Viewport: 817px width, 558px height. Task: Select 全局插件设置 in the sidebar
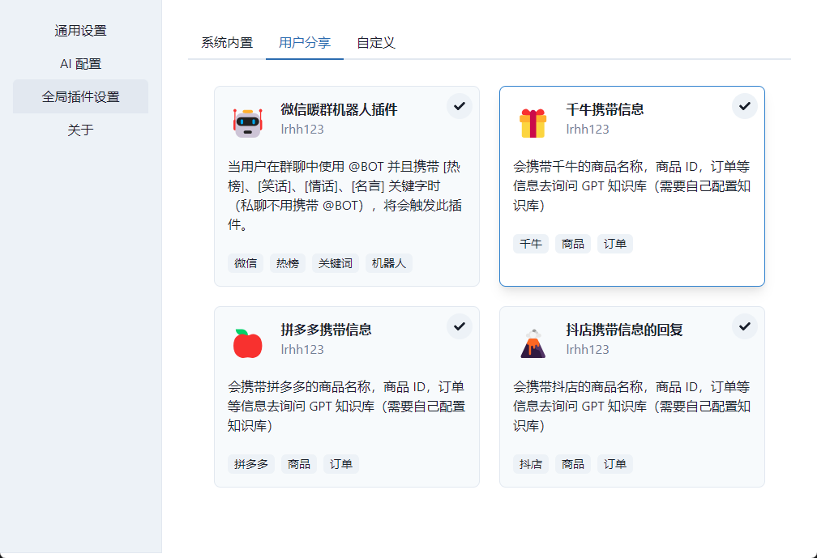click(80, 96)
